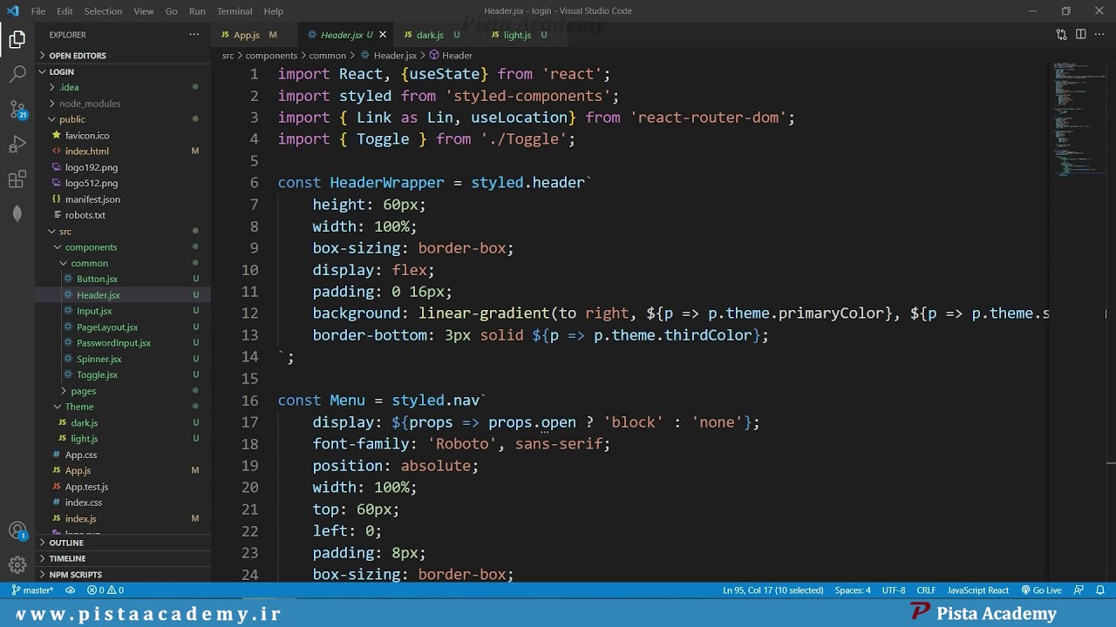Close the Header.jsx tab
Image resolution: width=1116 pixels, height=627 pixels.
(x=382, y=35)
